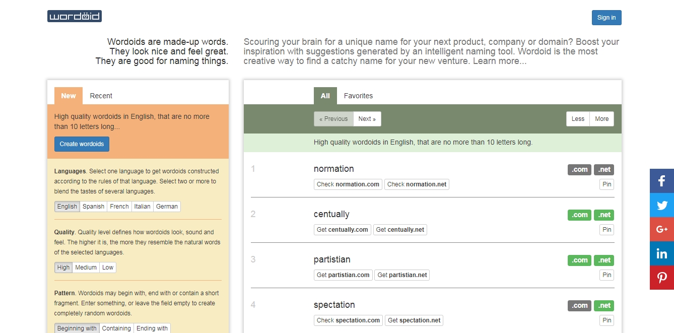Click the Sign in button
Viewport: 674px width, 333px height.
coord(606,18)
